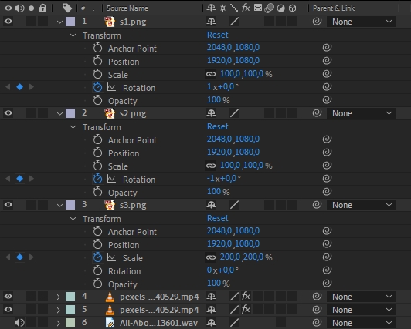Toggle effects fx switch on layer 4
This screenshot has width=411, height=329.
[246, 297]
